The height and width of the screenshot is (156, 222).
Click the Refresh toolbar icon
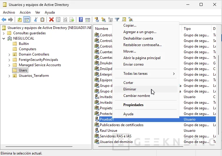65,19
